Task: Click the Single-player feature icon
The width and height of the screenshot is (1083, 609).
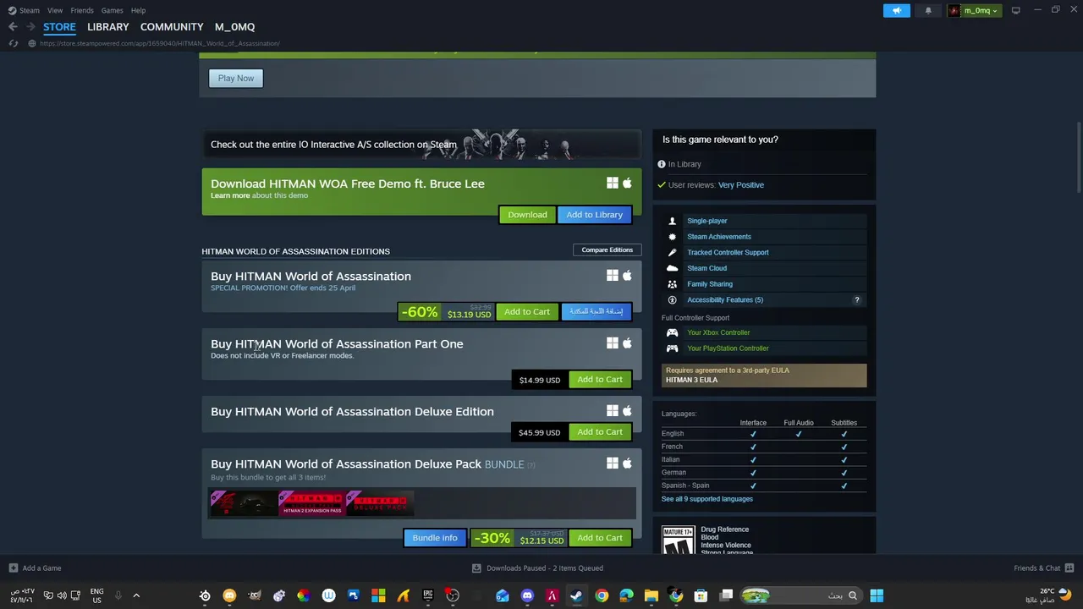Action: click(x=672, y=221)
